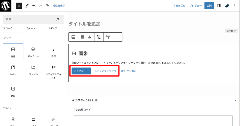Insert the 音声 audio block
The width and height of the screenshot is (240, 126).
click(53, 52)
